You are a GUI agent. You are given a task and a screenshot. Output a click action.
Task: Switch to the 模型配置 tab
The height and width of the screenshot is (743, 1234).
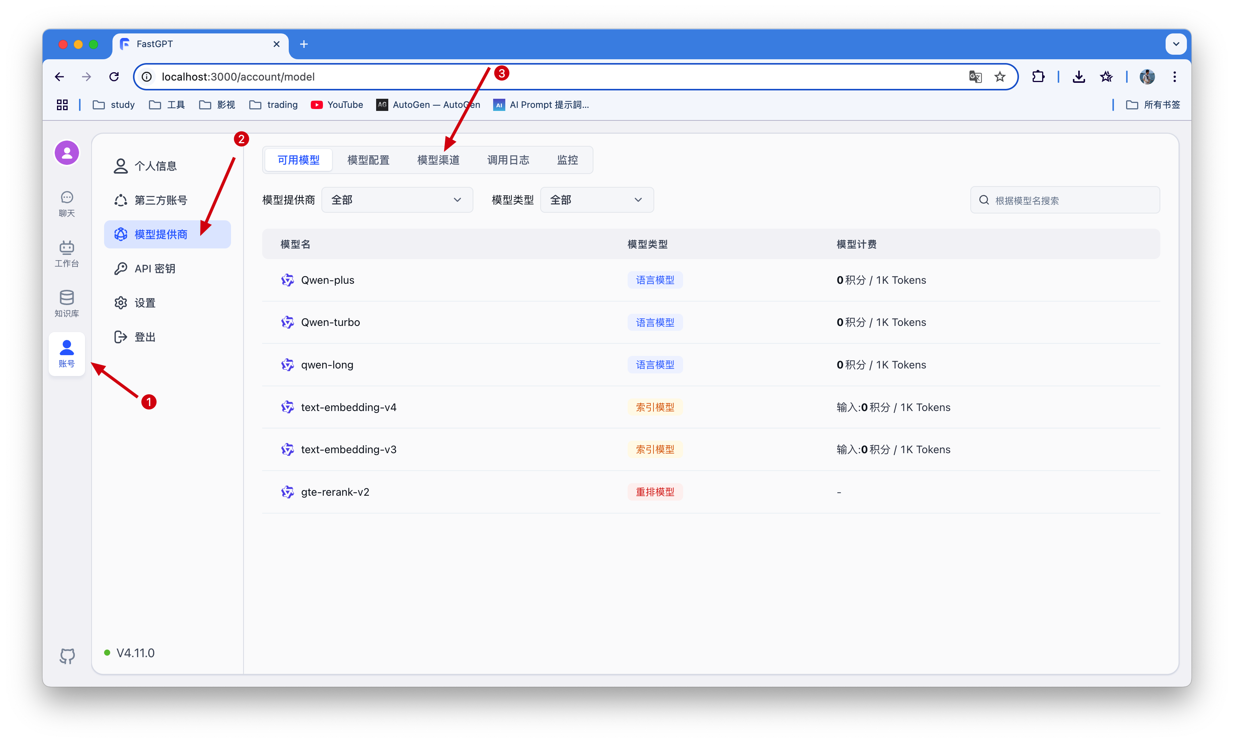tap(369, 160)
